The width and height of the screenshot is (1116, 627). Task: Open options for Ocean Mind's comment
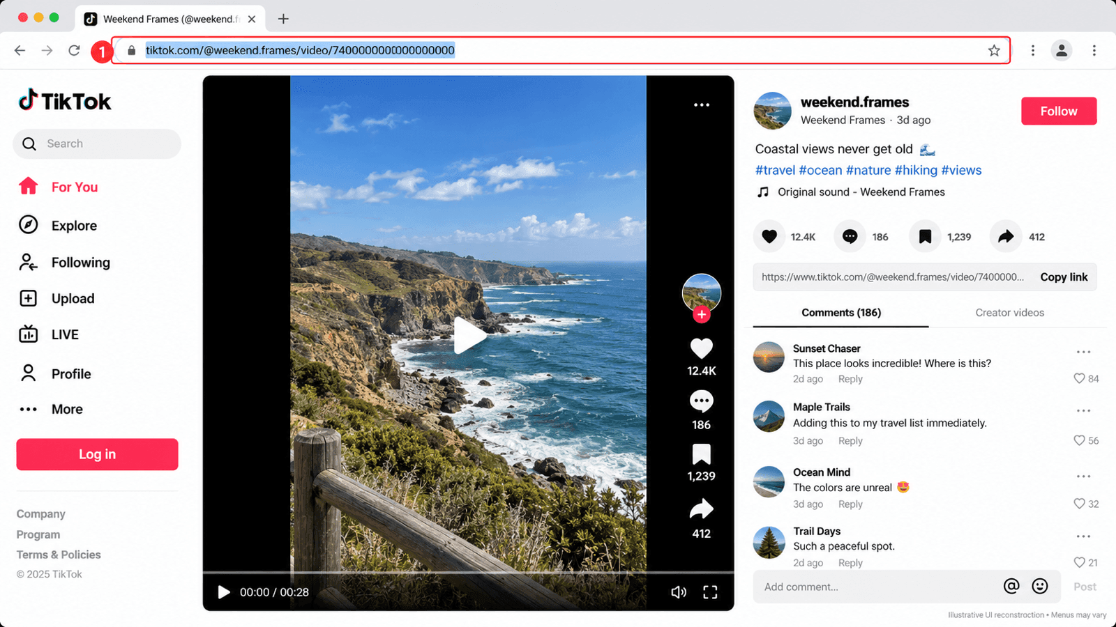(1083, 477)
